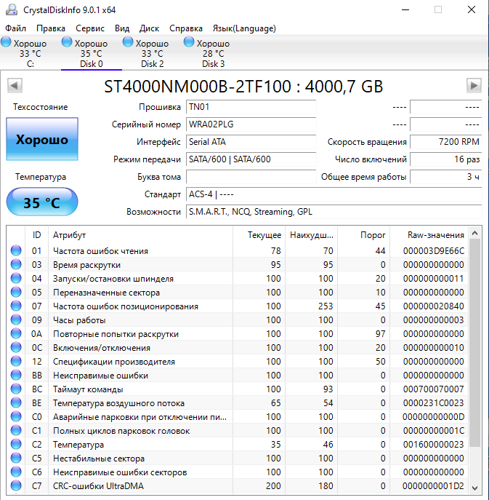Click the Хорошо health status button
This screenshot has height=500, width=489.
pos(42,139)
